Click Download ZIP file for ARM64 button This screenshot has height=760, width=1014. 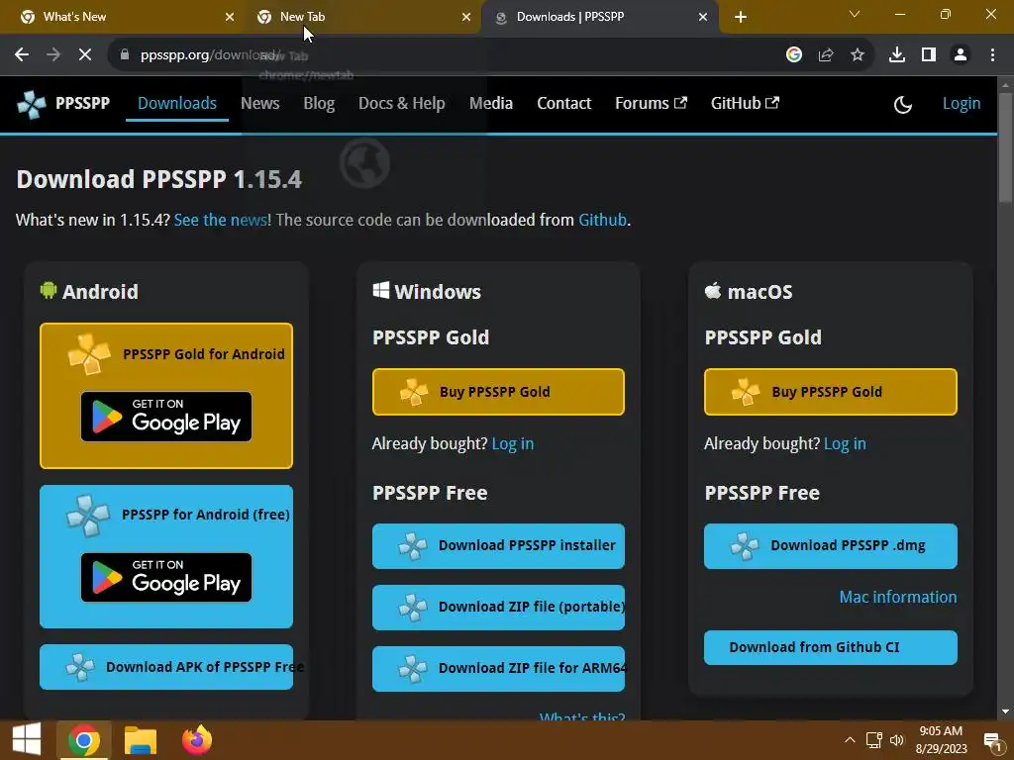coord(498,669)
